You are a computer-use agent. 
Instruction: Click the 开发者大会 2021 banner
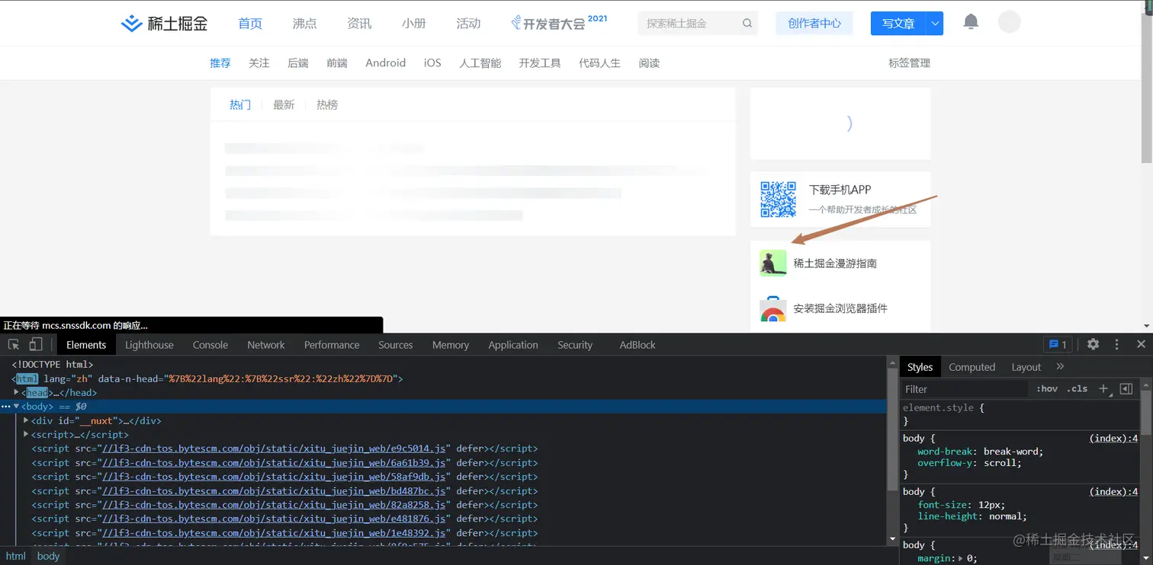559,22
